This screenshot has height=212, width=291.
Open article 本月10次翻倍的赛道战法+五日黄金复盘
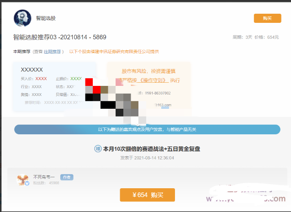152,149
